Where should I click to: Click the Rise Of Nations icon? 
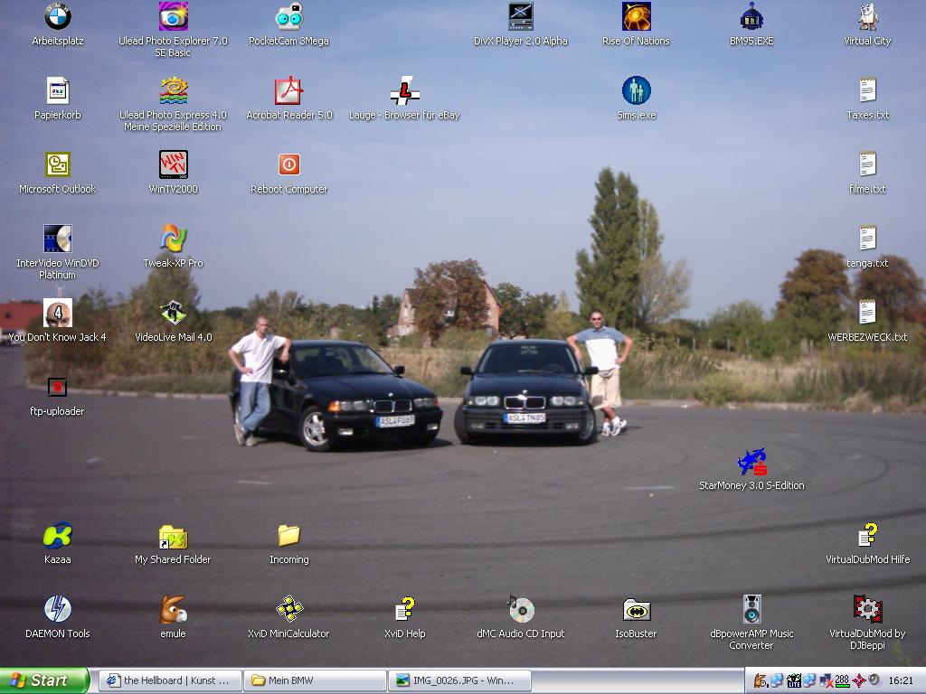[x=636, y=17]
